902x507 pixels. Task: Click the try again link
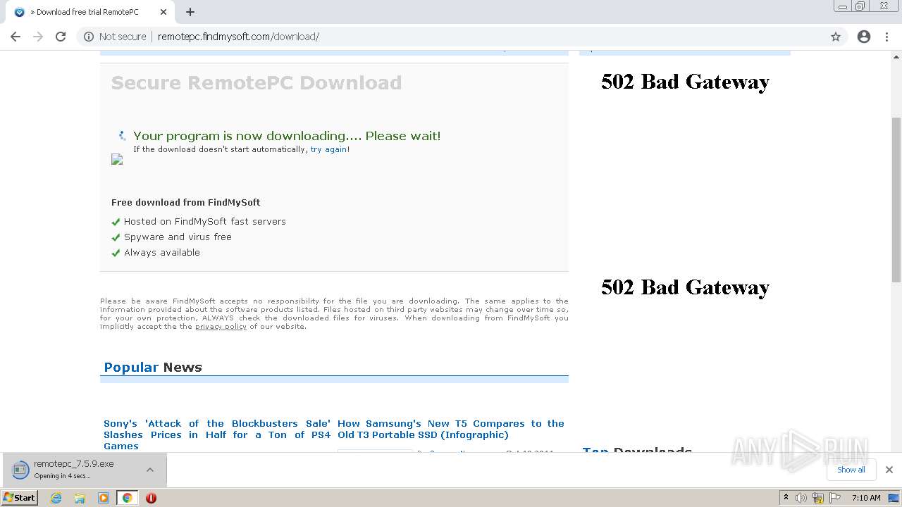pyautogui.click(x=328, y=149)
